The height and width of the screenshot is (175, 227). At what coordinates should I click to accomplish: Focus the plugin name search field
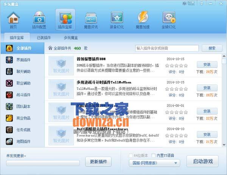click(x=167, y=48)
